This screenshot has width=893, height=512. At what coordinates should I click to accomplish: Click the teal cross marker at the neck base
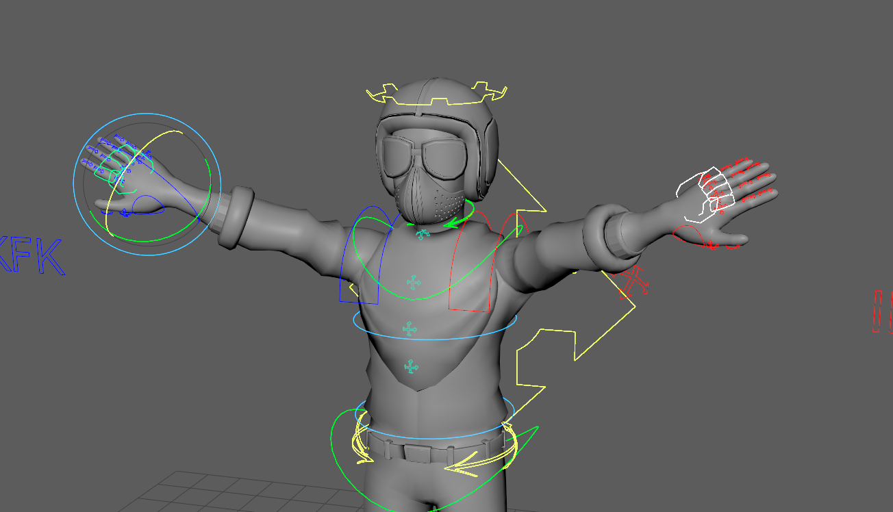(423, 235)
